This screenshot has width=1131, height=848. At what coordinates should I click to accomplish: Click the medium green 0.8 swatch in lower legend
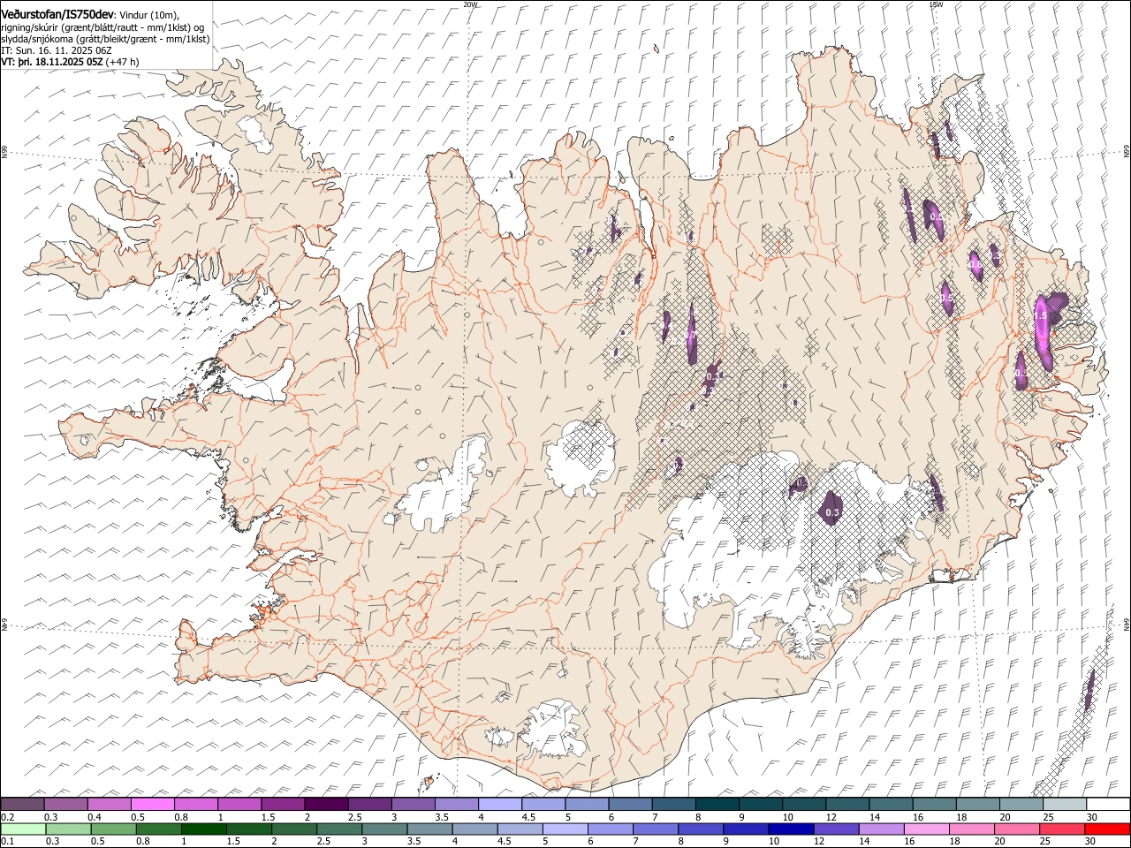click(158, 829)
